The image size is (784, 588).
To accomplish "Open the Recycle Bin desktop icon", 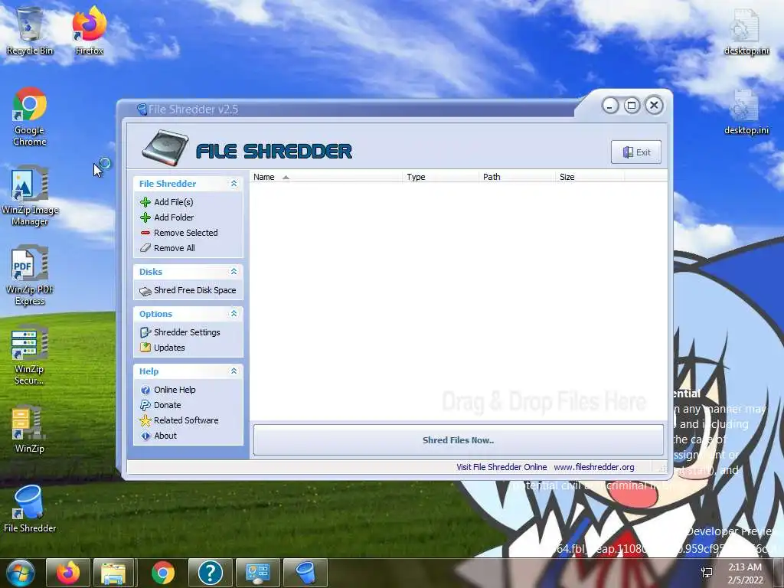I will click(x=30, y=31).
